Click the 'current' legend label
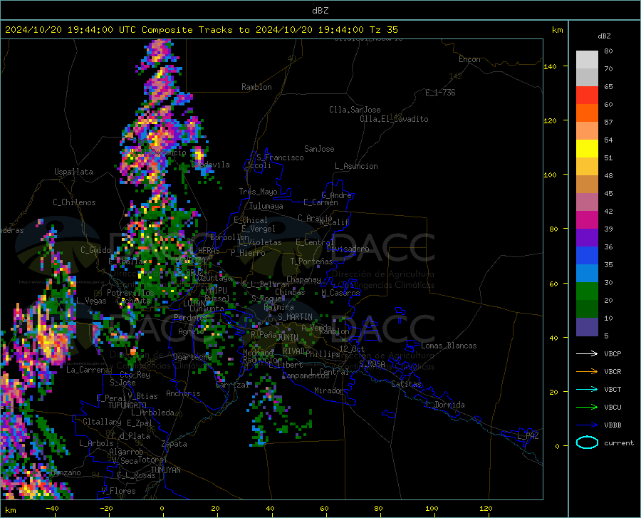Image resolution: width=641 pixels, height=518 pixels. click(x=619, y=442)
